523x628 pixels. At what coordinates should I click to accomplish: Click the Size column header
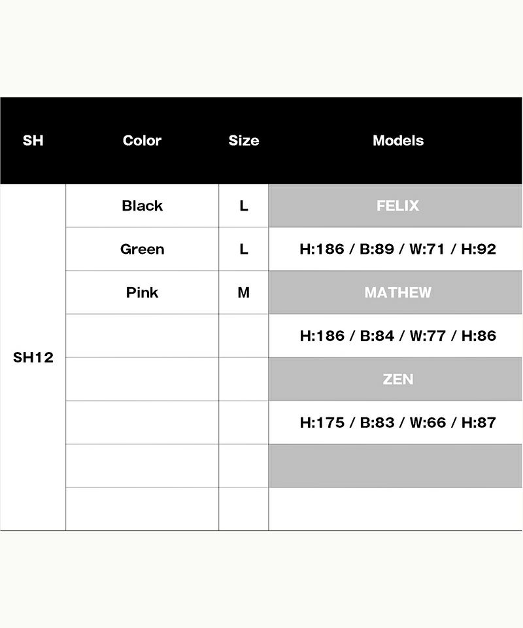point(243,141)
